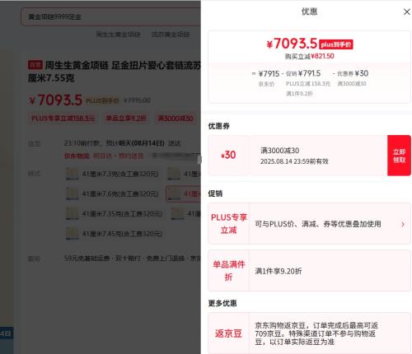This screenshot has width=412, height=354.
Task: Click the crossed-out original price ¥7915.00
Action: point(137,100)
